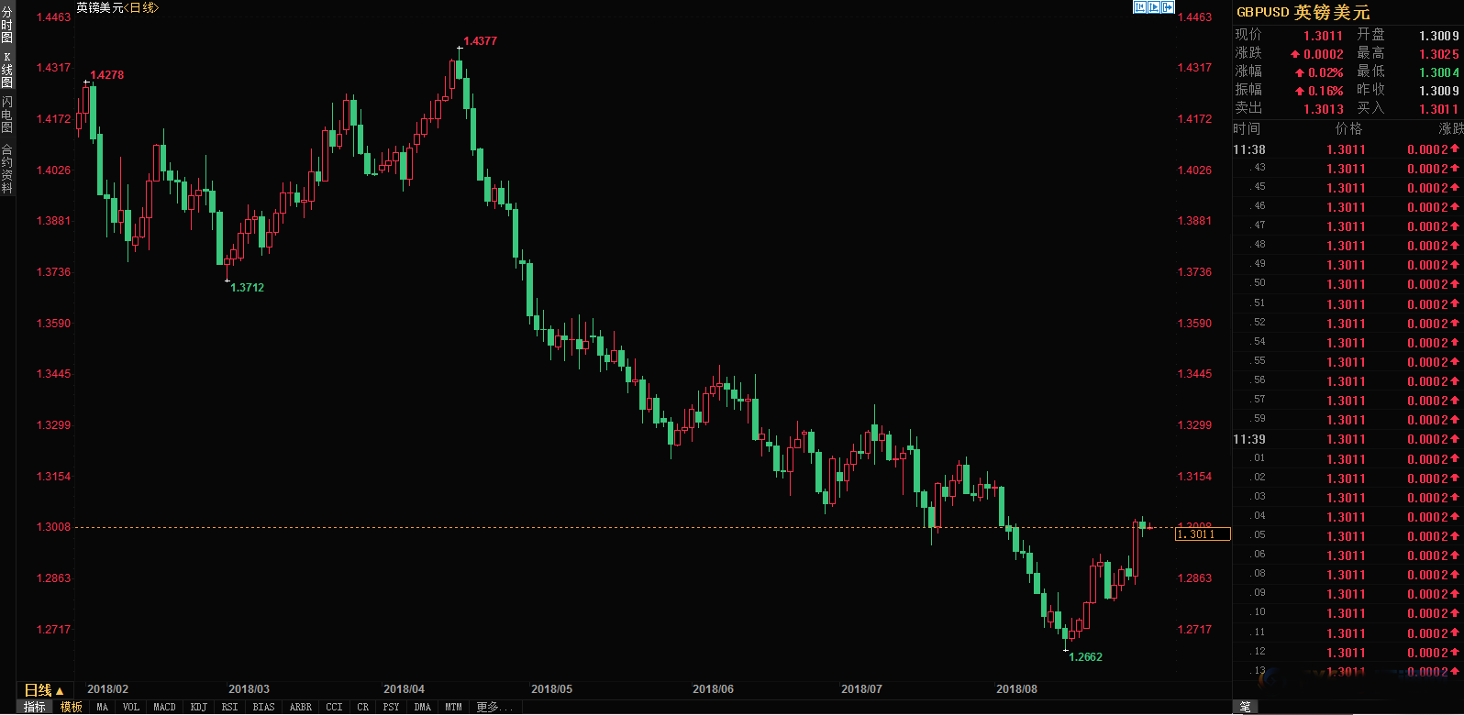Expand the 更多... indicators list
The image size is (1464, 715).
[x=494, y=707]
